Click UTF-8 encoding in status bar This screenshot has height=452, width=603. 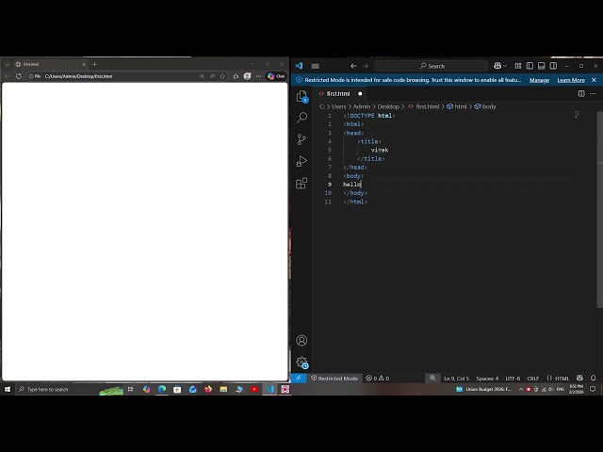(513, 379)
